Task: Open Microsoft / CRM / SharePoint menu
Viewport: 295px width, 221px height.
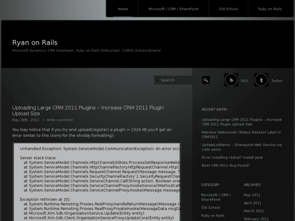Action: point(173,9)
